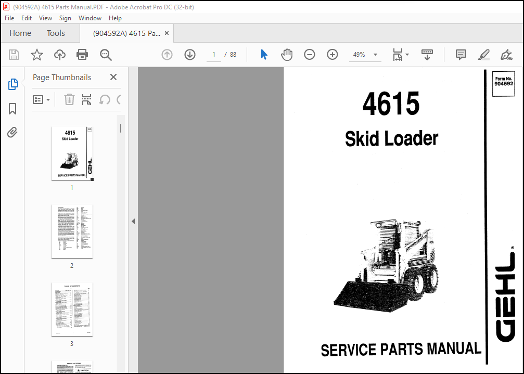Screen dimensions: 524x374
Task: Select the Highlight text pen tool
Action: 483,55
